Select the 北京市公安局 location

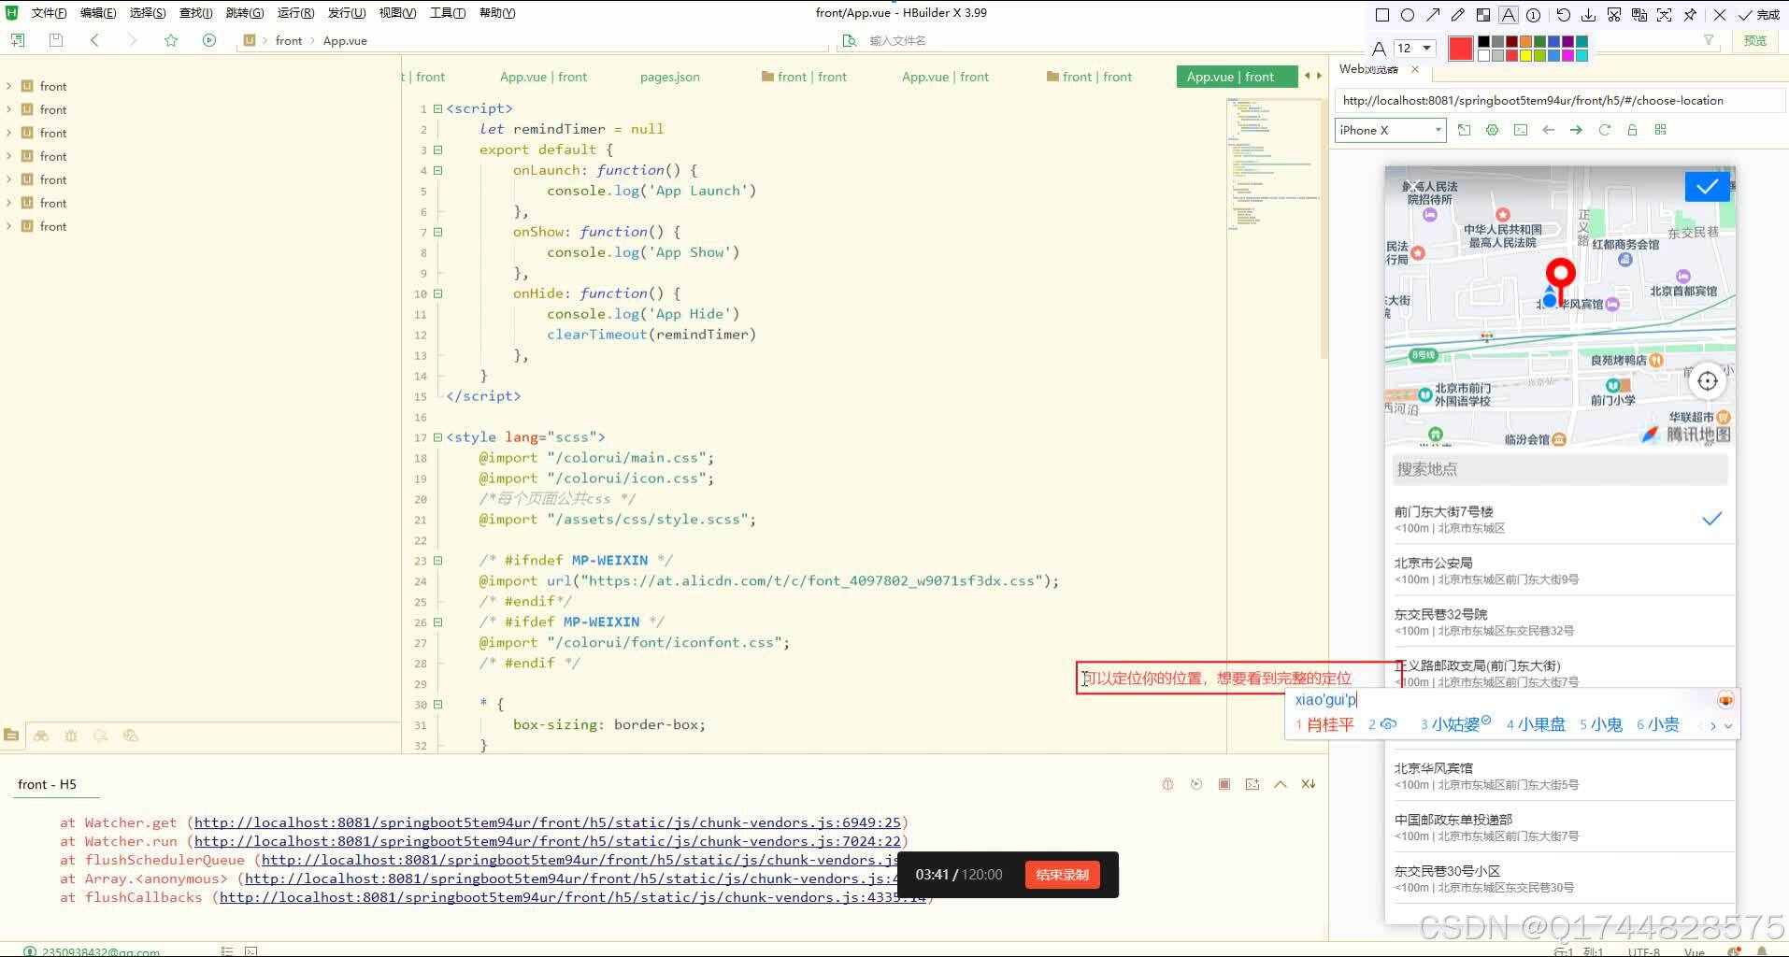click(1559, 570)
